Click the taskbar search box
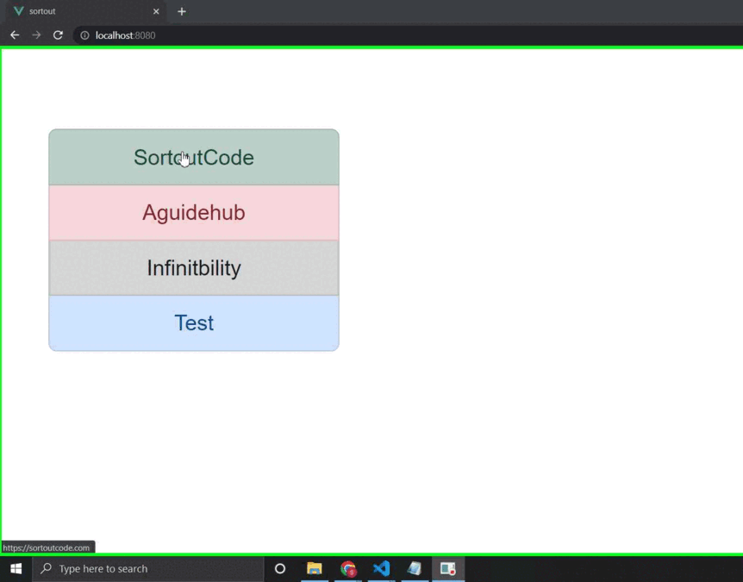743x582 pixels. tap(147, 569)
